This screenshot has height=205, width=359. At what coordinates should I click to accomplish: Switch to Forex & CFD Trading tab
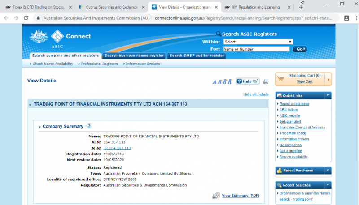38,7
